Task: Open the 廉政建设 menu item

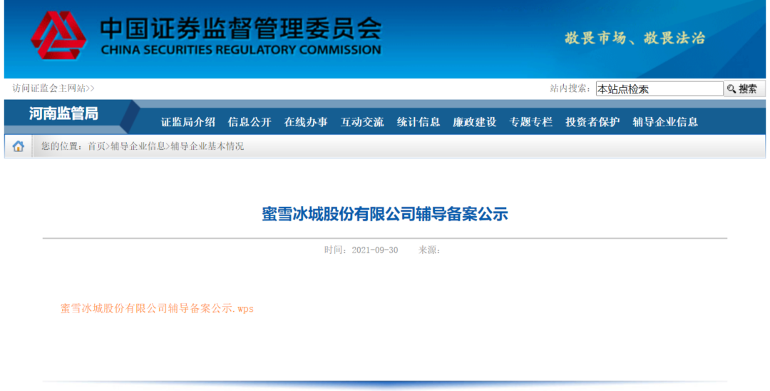Action: click(x=474, y=122)
